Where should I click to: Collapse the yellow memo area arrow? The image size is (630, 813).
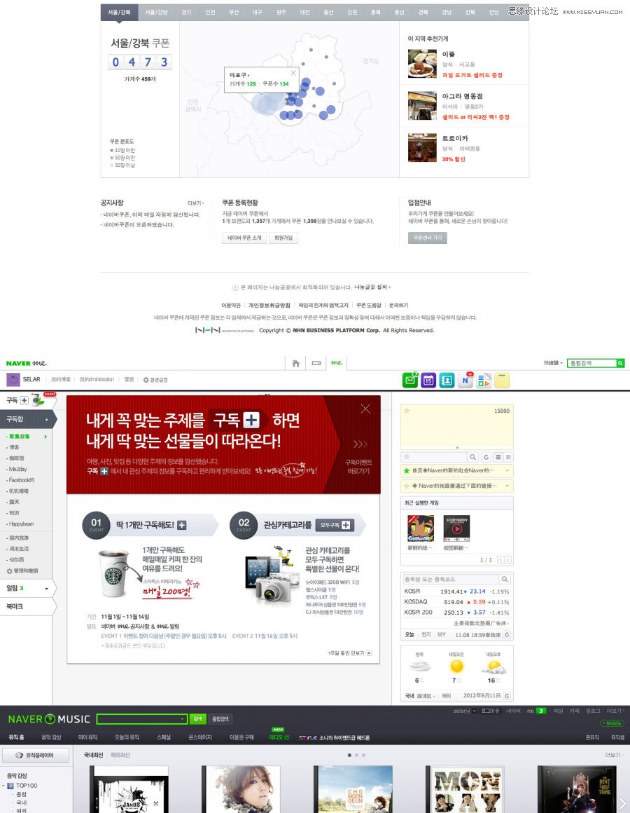coord(457,447)
